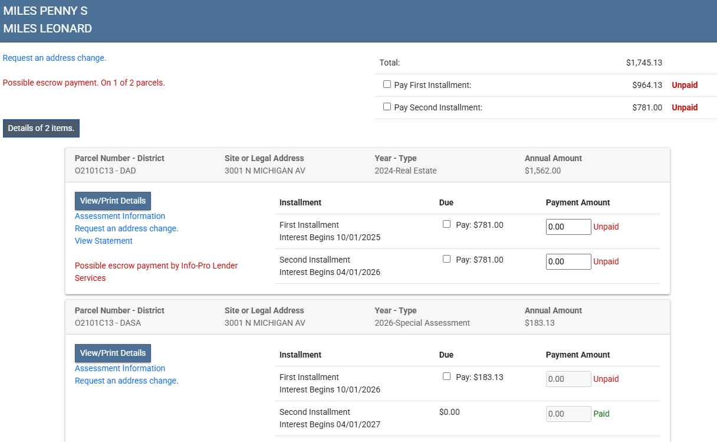Viewport: 717px width, 442px height.
Task: Select the Pay $183.13 Special Assessment checkbox
Action: pyautogui.click(x=446, y=376)
